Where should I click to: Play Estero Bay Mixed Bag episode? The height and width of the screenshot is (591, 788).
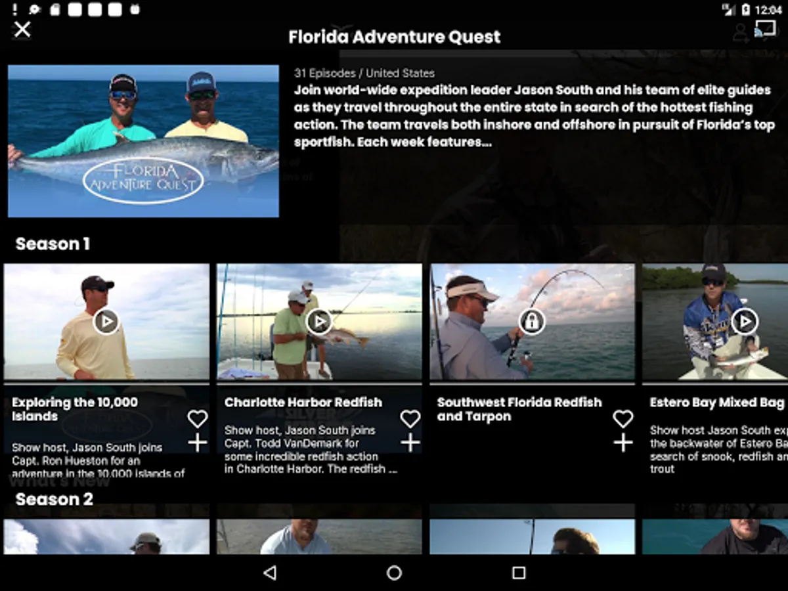[x=745, y=322]
